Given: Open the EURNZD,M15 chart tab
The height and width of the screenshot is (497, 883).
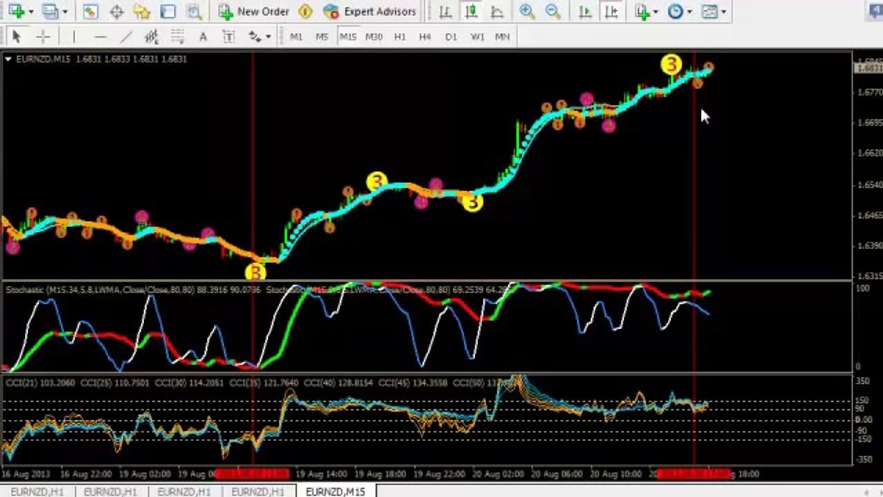Looking at the screenshot, I should tap(335, 491).
